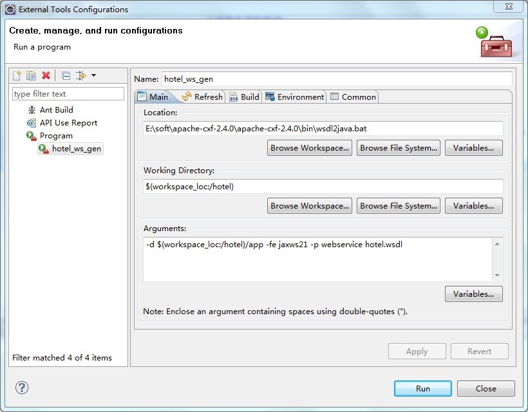Open the Environment tab
This screenshot has height=412, width=528.
pyautogui.click(x=295, y=97)
